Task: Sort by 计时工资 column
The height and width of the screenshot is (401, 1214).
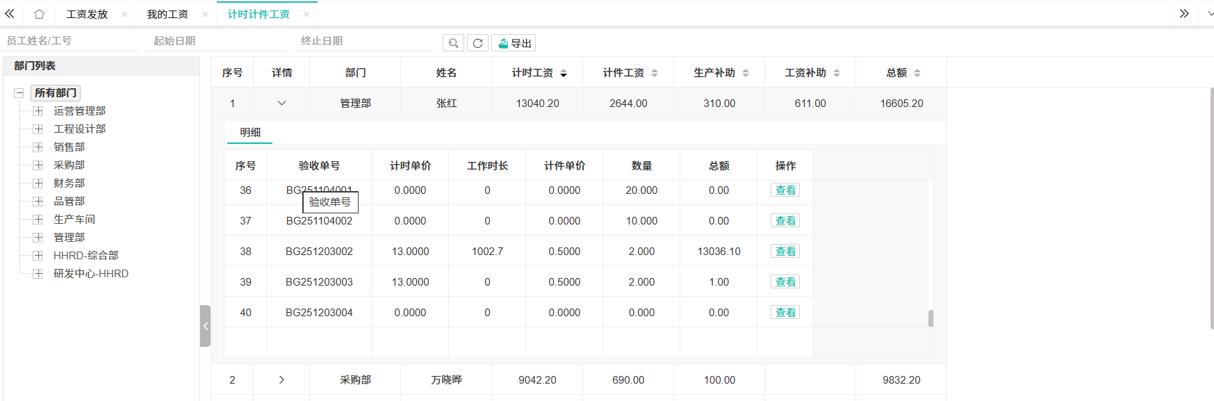Action: 564,73
